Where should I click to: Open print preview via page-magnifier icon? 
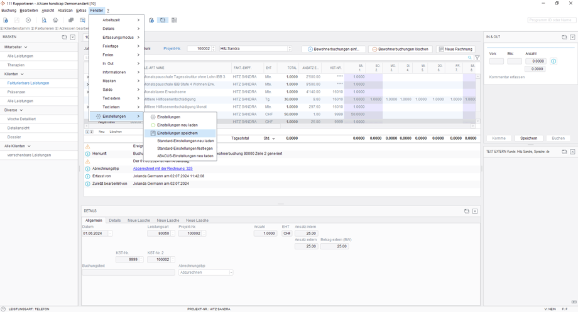click(x=44, y=20)
